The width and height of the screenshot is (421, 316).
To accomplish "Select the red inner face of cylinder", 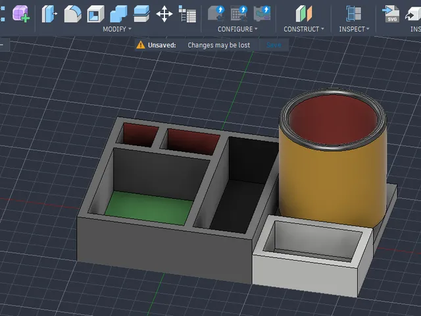I will coord(333,118).
